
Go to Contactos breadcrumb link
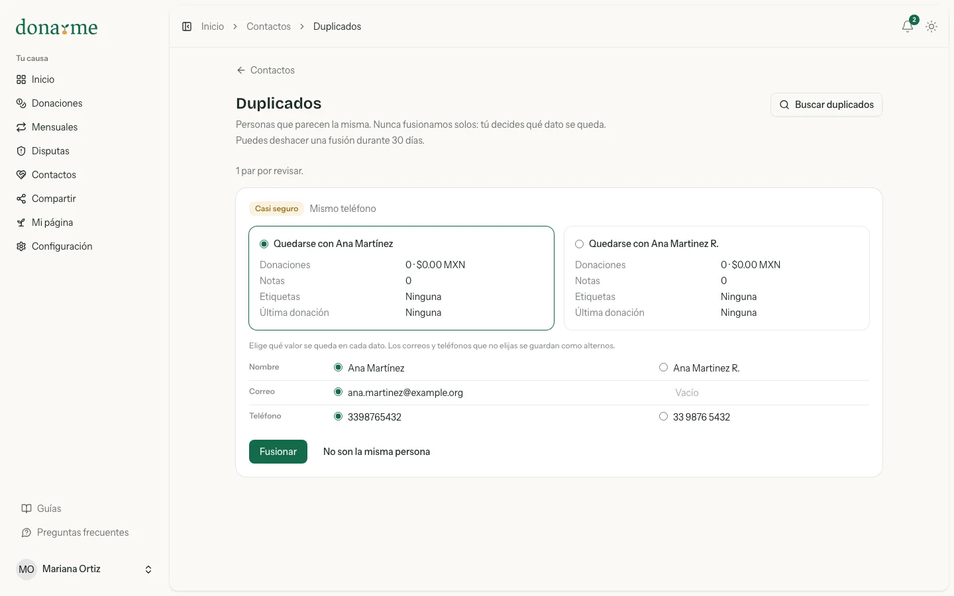click(268, 26)
